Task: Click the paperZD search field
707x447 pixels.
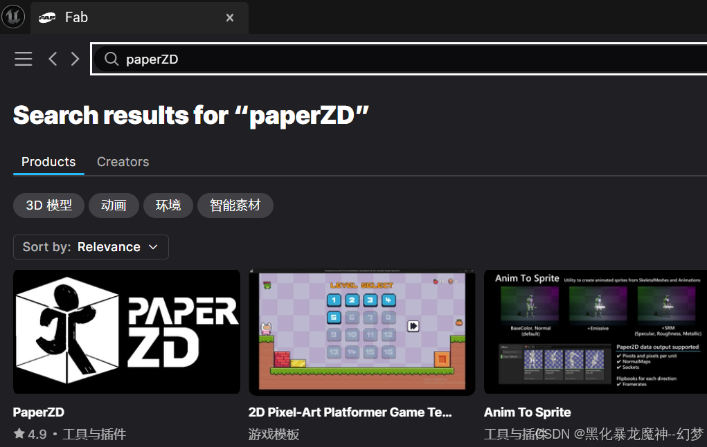Action: tap(400, 59)
